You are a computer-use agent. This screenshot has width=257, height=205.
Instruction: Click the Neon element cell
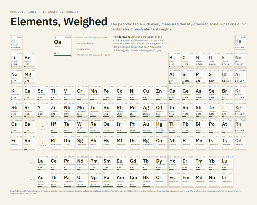[x=240, y=60]
